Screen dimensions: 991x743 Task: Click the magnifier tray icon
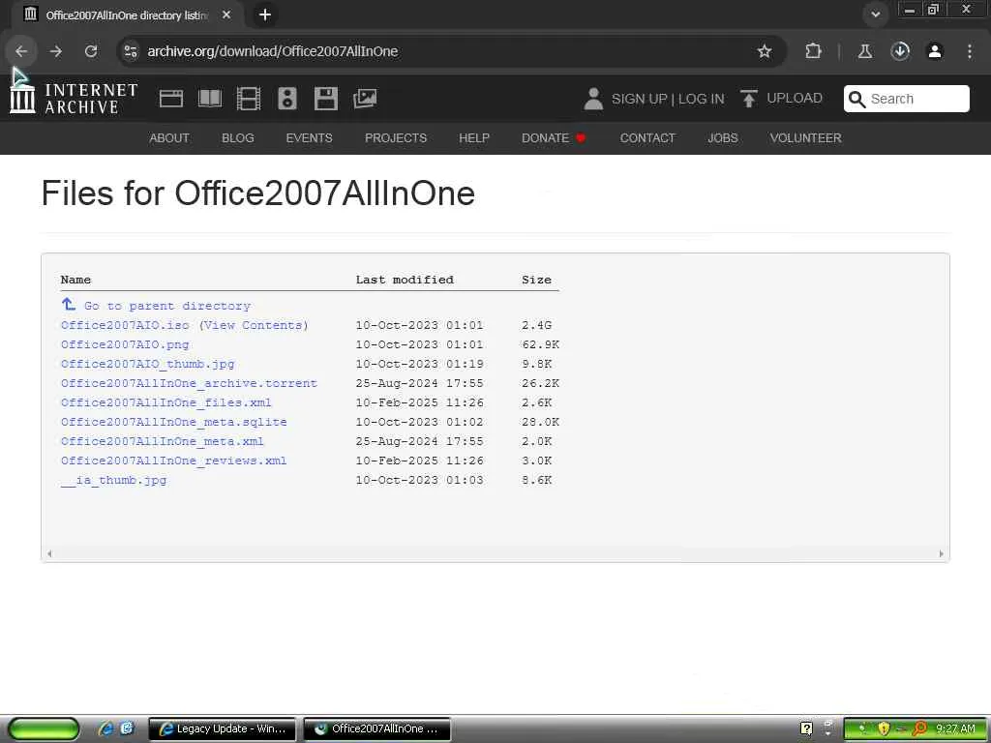[x=919, y=728]
